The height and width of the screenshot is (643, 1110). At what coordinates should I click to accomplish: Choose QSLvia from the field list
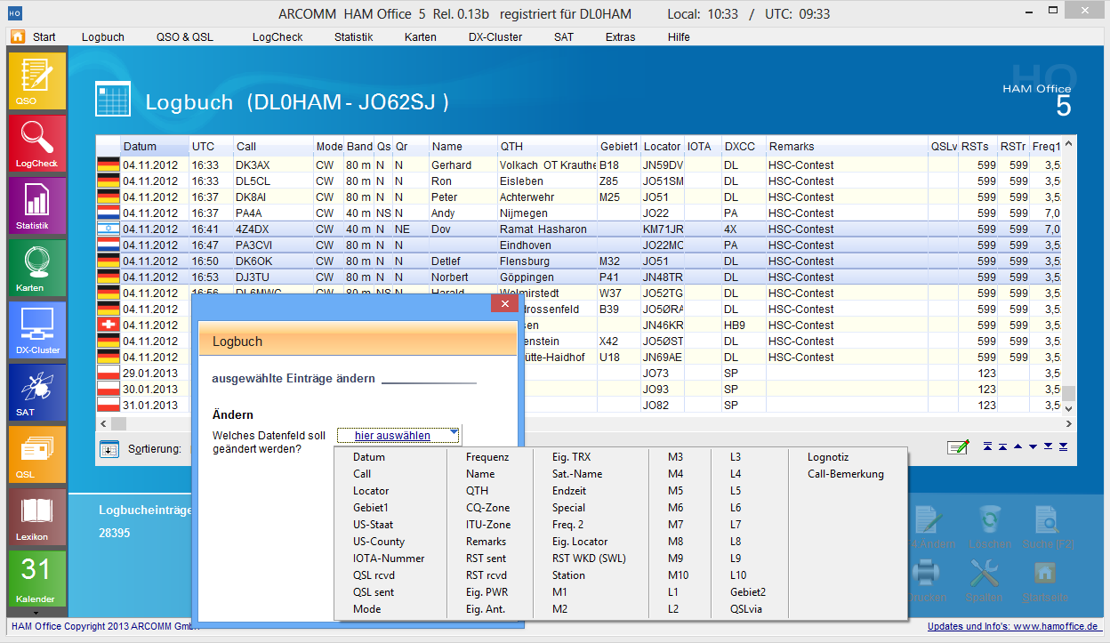(x=746, y=609)
